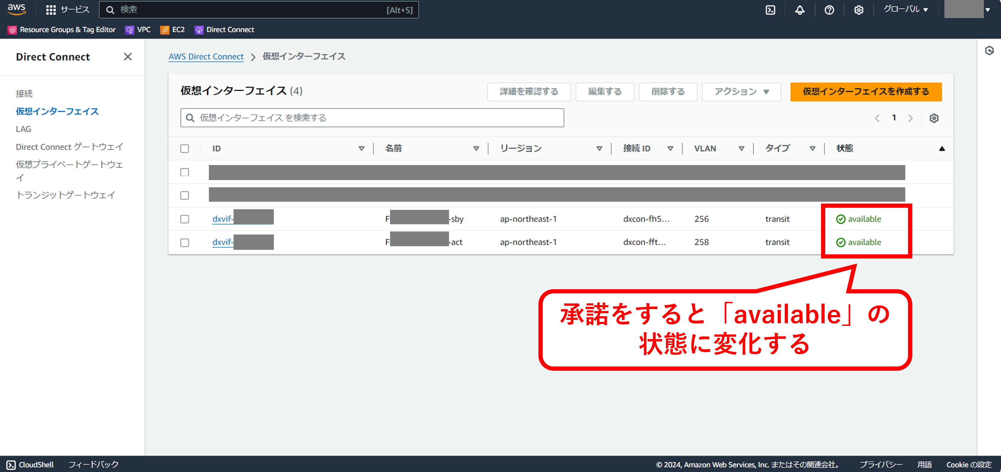Open プライバシー footer link
Image resolution: width=1001 pixels, height=472 pixels.
coord(881,464)
